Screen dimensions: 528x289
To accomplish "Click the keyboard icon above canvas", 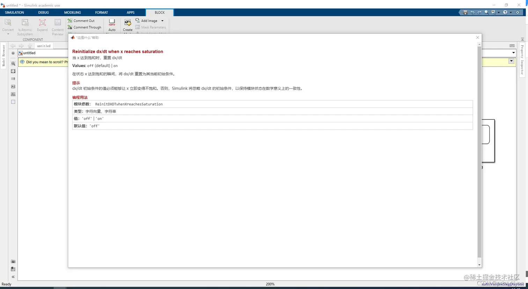I will pyautogui.click(x=512, y=46).
